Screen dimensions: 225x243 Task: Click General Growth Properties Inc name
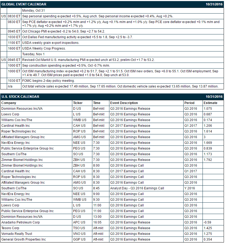24,239
